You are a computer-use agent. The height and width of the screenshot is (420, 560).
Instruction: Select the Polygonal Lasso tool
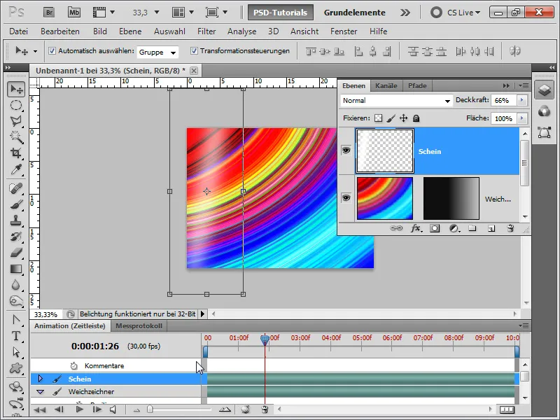[x=16, y=121]
